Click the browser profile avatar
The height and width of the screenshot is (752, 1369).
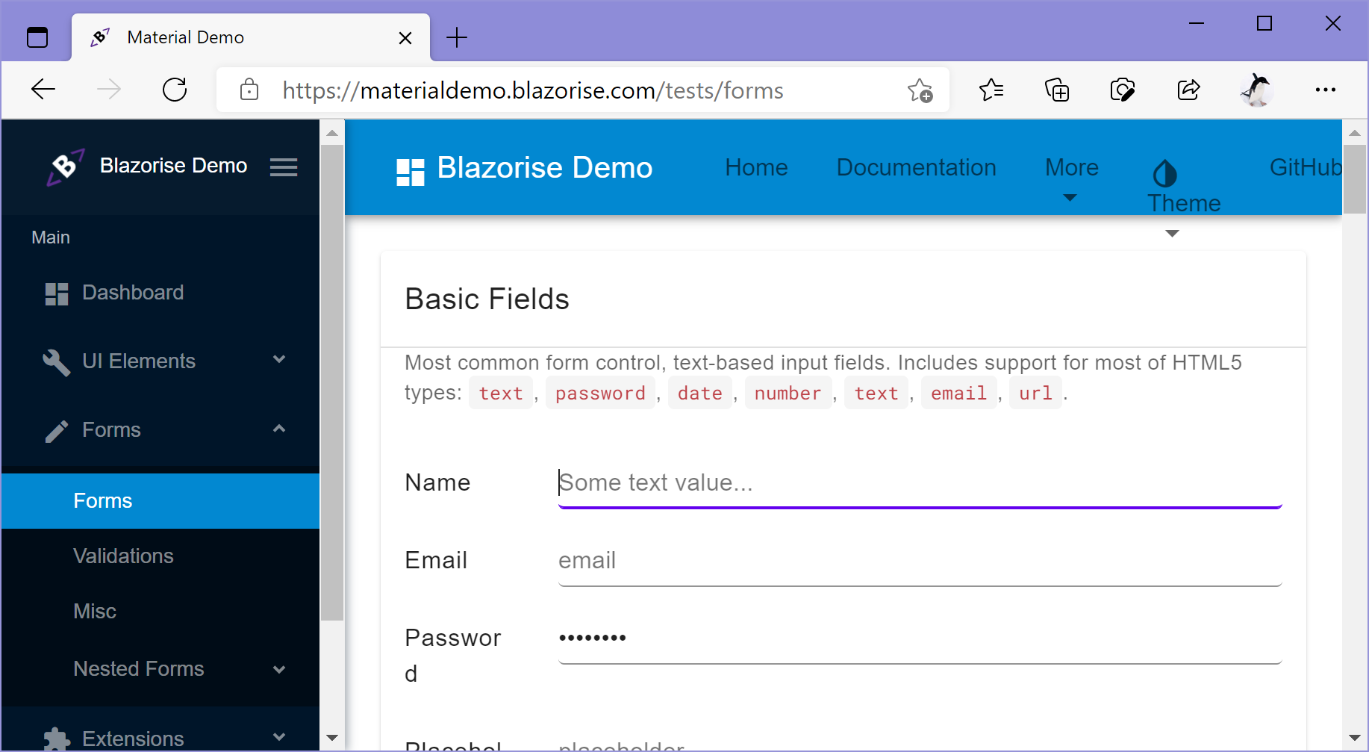[1255, 90]
